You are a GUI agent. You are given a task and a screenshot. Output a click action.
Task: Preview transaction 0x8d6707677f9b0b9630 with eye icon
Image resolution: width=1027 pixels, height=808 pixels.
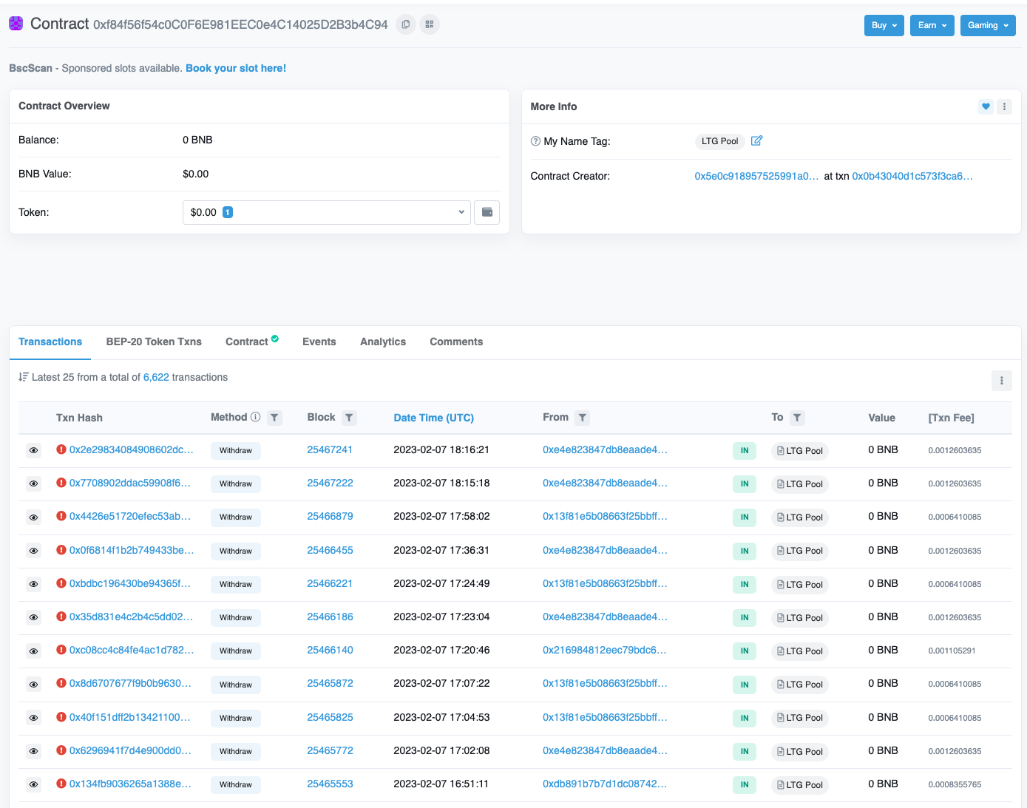tap(33, 685)
